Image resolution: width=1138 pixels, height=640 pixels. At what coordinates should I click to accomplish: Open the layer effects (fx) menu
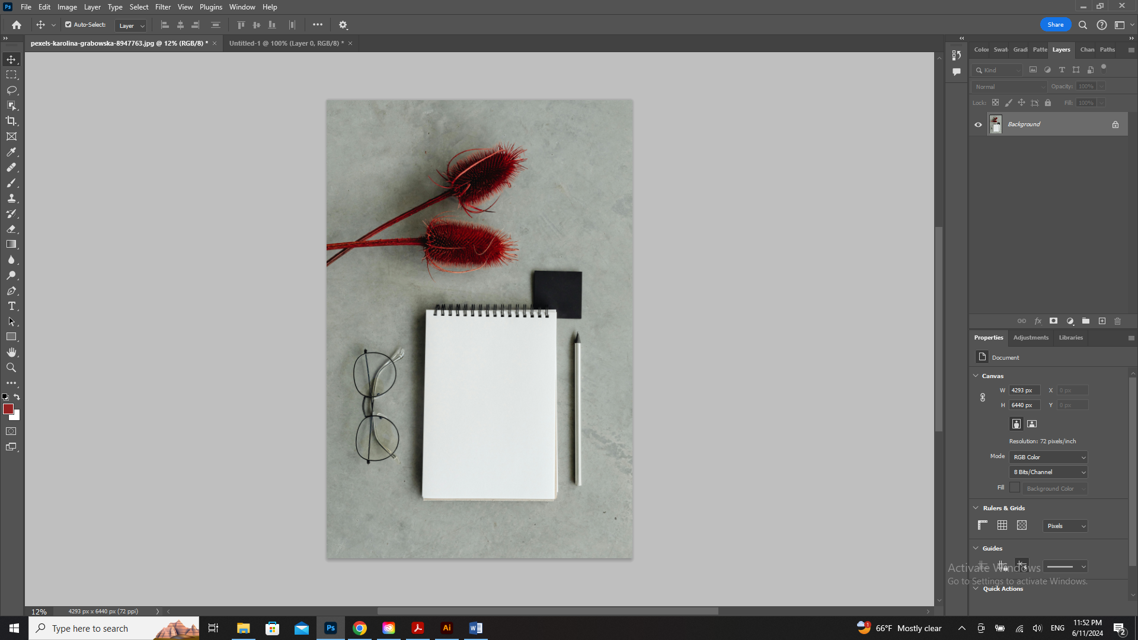(x=1038, y=321)
